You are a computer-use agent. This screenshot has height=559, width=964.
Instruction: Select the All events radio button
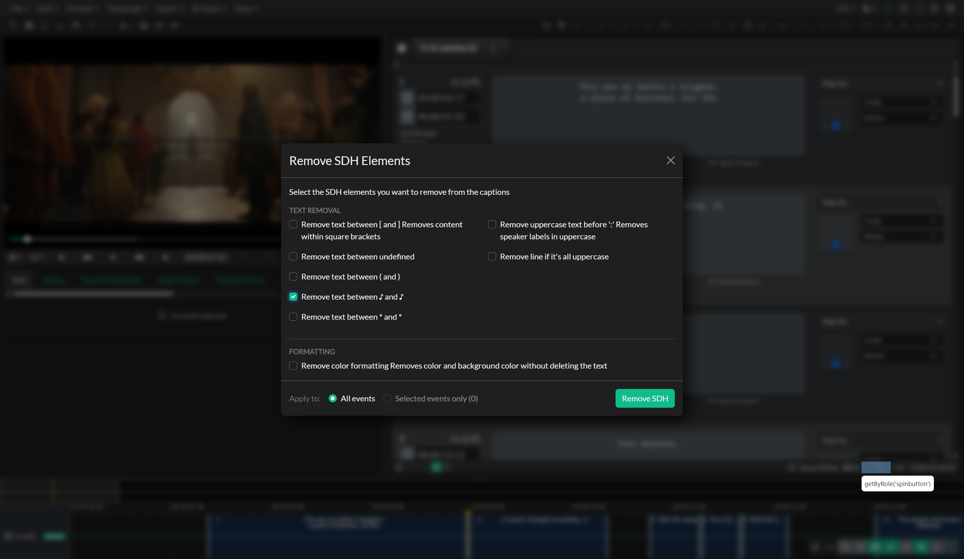click(x=332, y=398)
